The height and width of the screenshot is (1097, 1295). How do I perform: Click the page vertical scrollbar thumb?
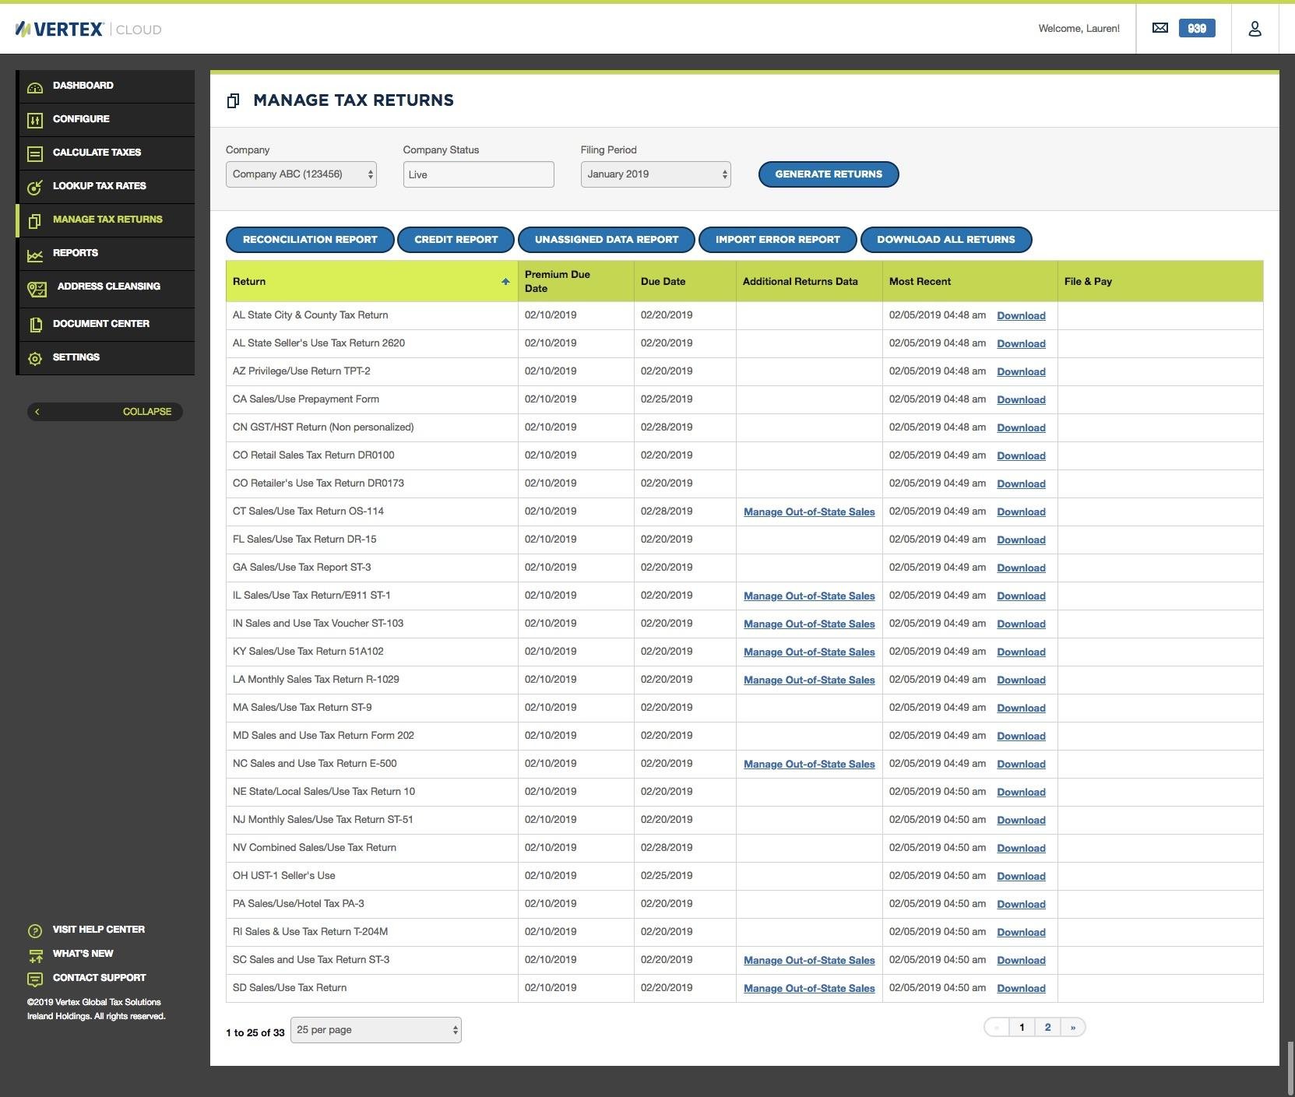[x=1290, y=1069]
